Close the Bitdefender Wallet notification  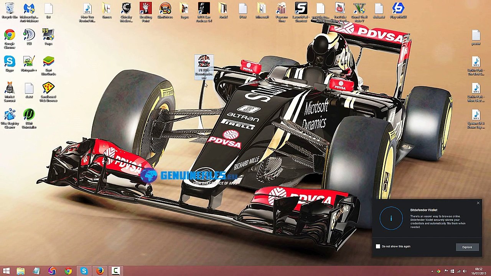pyautogui.click(x=478, y=203)
